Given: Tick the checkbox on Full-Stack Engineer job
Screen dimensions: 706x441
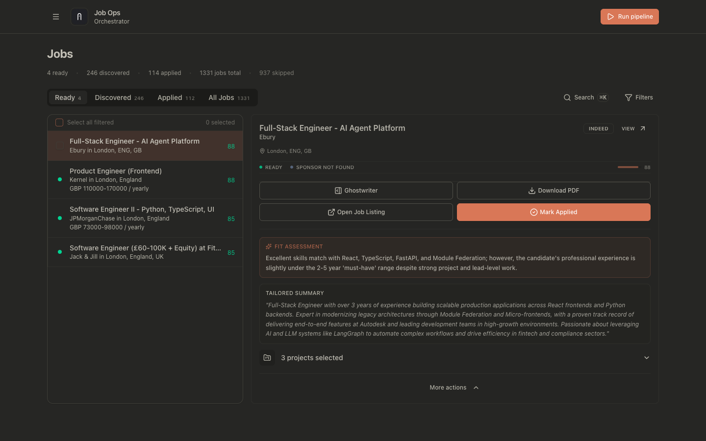Looking at the screenshot, I should [60, 146].
